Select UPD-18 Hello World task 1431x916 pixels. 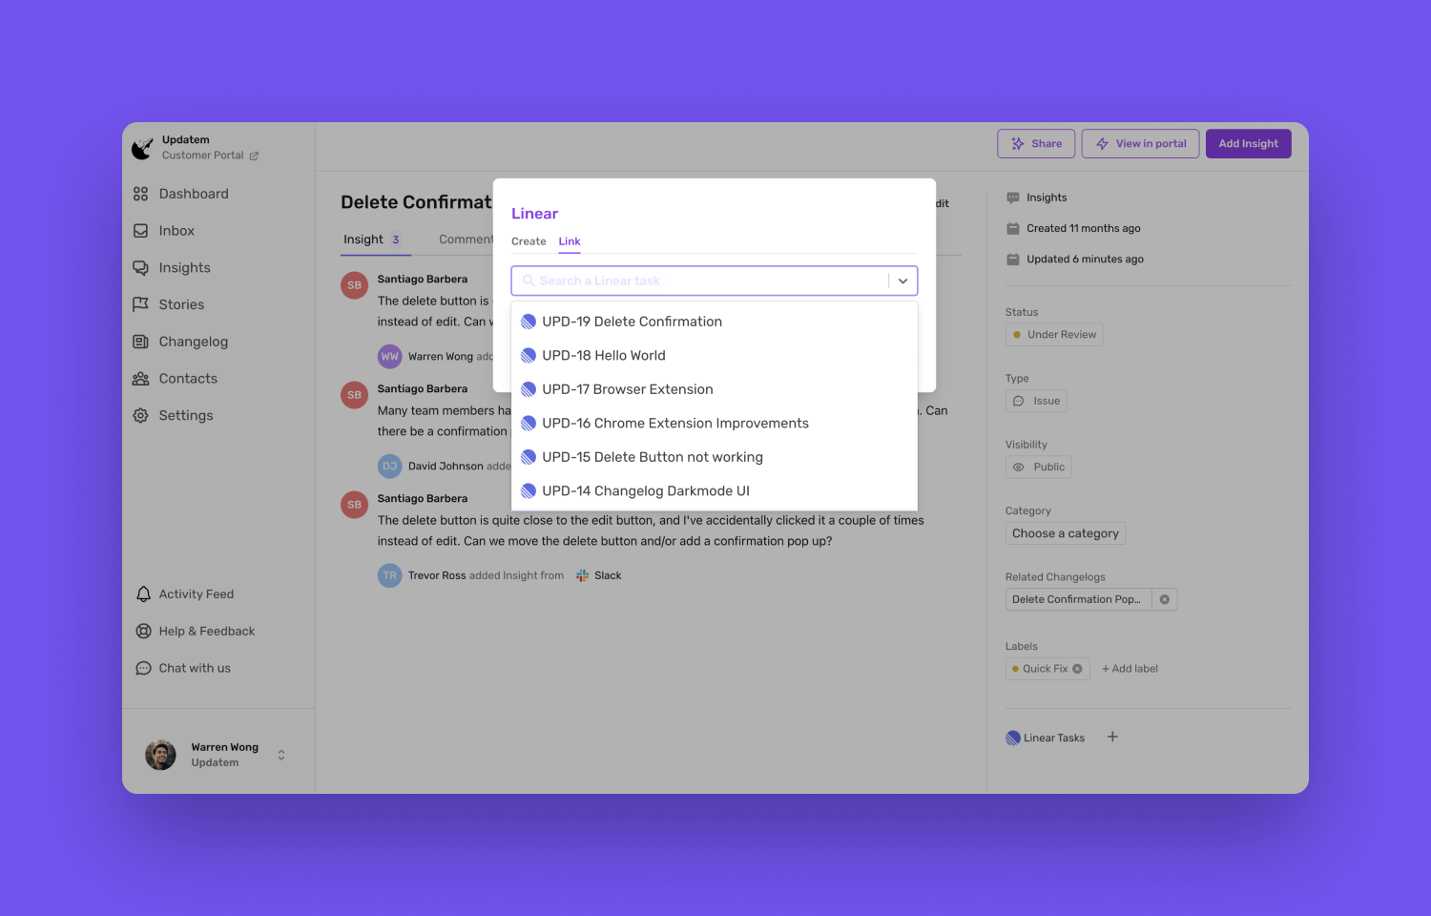coord(715,356)
